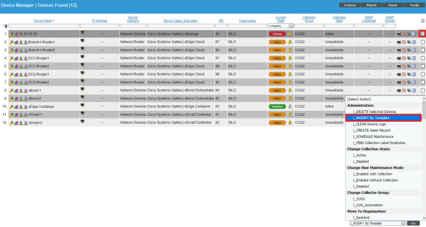
Task: Click tag asset icon in Branch1-Router2 row
Action: click(408, 50)
